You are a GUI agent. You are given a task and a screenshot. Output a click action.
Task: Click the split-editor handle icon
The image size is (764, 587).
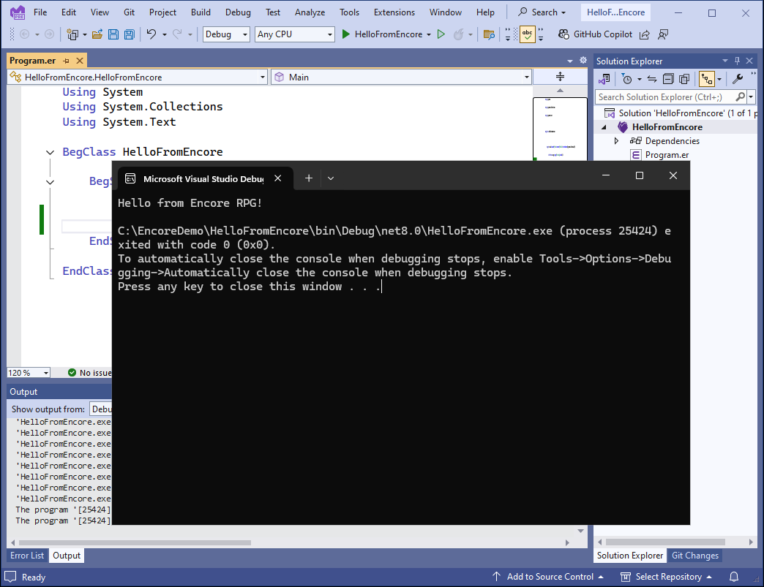point(560,77)
